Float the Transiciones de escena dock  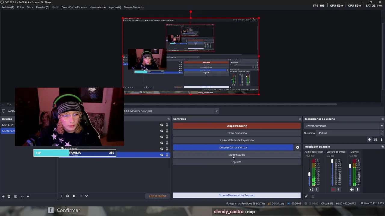coord(383,119)
